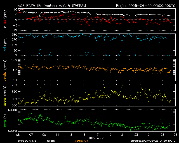Click the start DOY: 176 text
Image resolution: width=179 pixels, height=143 pixels.
[x=27, y=140]
